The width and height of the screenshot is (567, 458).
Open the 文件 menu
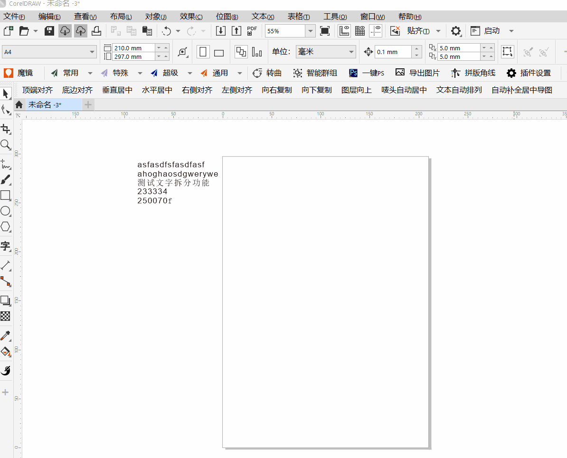14,17
